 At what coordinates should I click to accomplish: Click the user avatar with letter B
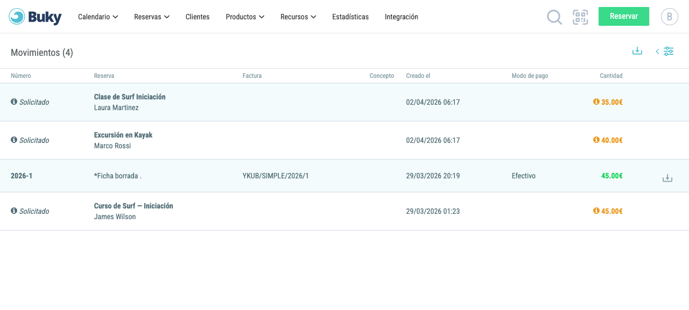click(670, 17)
